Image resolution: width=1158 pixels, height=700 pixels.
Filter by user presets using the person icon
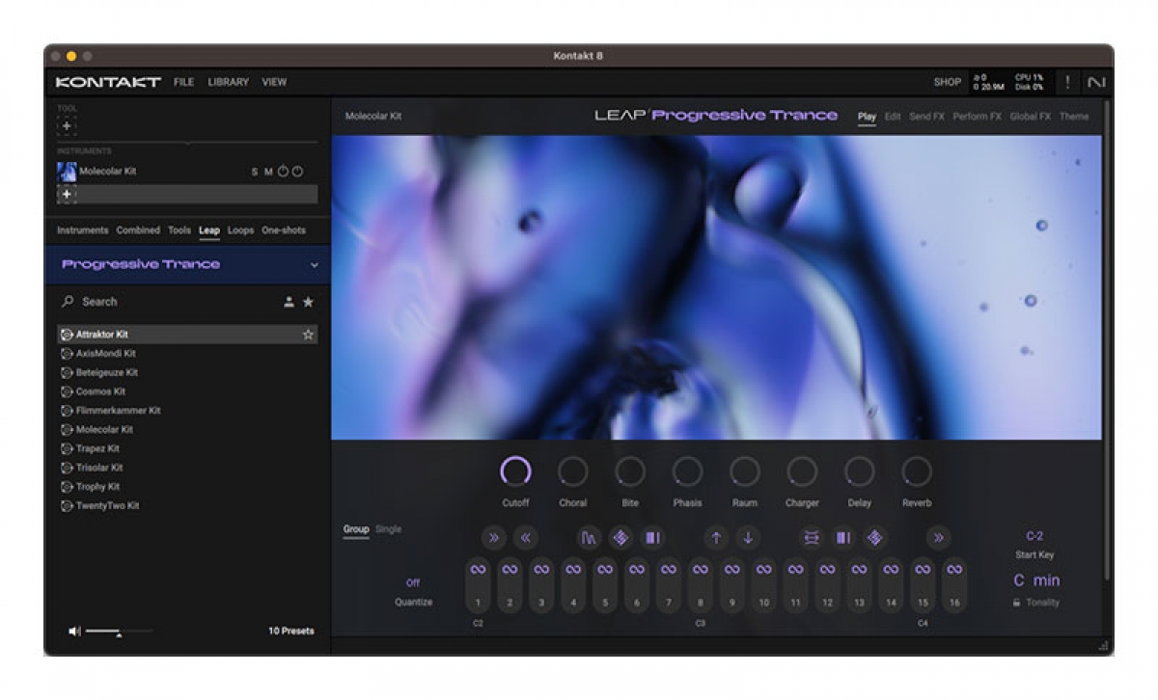289,302
